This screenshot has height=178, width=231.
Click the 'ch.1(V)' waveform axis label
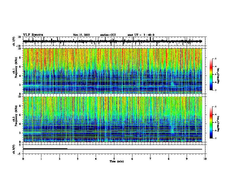click(x=14, y=41)
